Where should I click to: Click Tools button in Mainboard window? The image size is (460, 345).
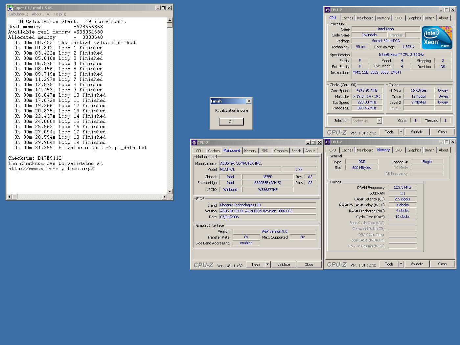256,264
